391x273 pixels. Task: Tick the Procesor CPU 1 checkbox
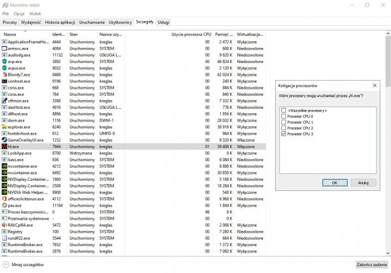click(x=283, y=122)
